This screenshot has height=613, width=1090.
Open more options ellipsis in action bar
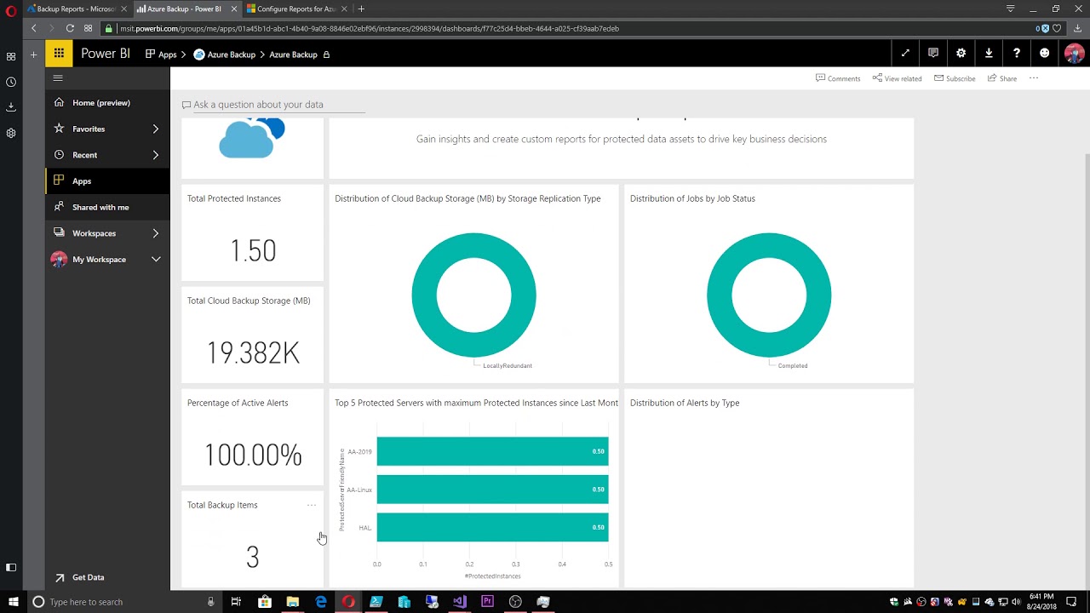coord(1034,78)
